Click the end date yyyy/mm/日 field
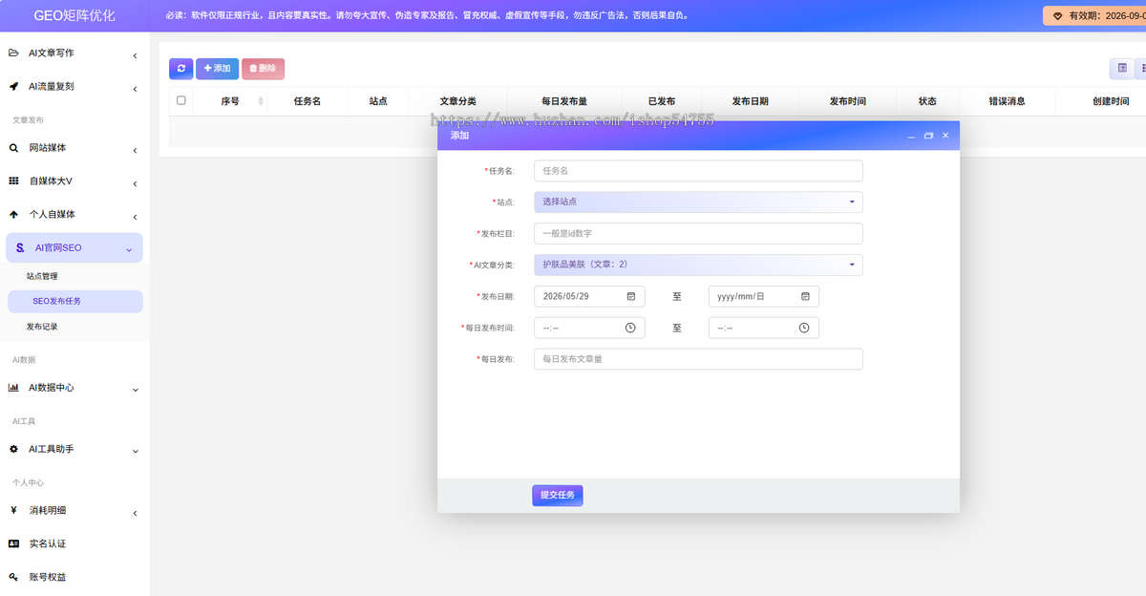Image resolution: width=1146 pixels, height=596 pixels. pyautogui.click(x=764, y=296)
